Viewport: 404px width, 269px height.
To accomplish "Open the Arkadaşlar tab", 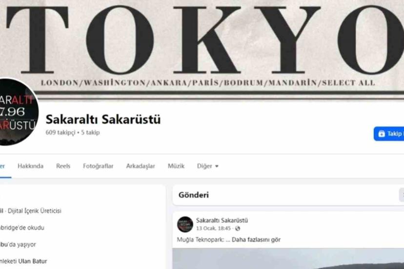I will point(141,166).
